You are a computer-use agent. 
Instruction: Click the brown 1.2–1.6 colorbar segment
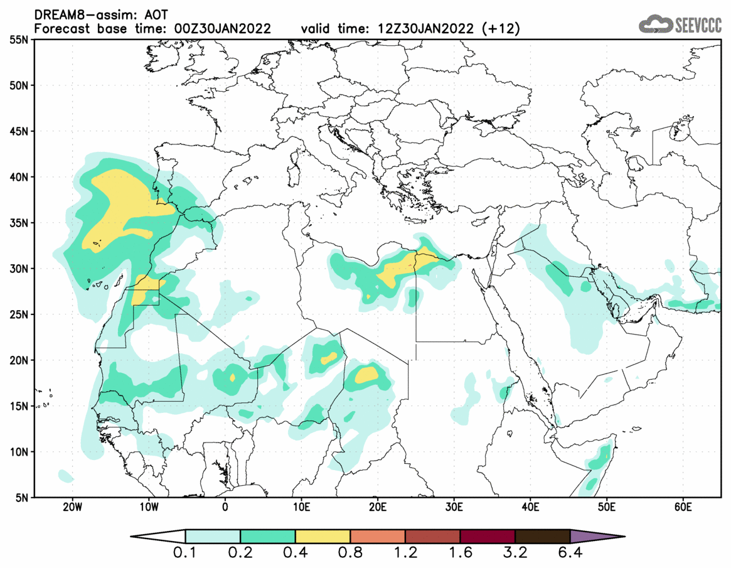[433, 537]
